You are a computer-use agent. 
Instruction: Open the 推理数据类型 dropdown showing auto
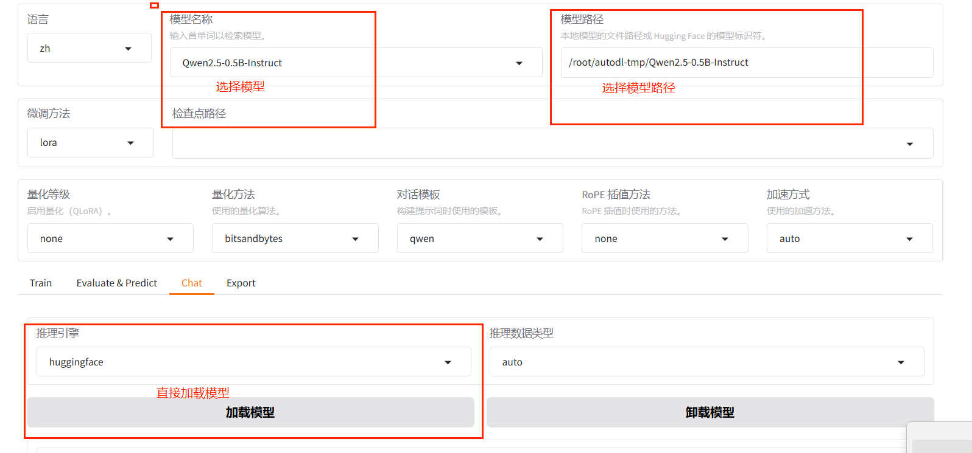click(706, 362)
